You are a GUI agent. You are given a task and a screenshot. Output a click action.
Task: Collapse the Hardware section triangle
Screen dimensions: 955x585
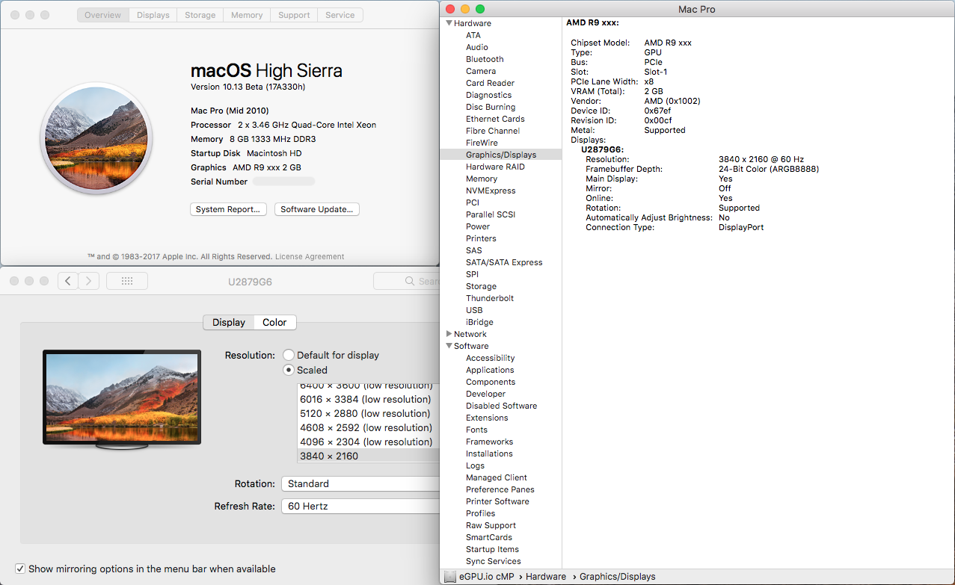point(449,23)
